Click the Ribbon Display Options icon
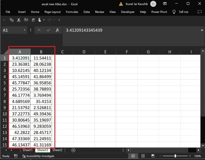Screen dimensions: 205x160 click(165, 4)
